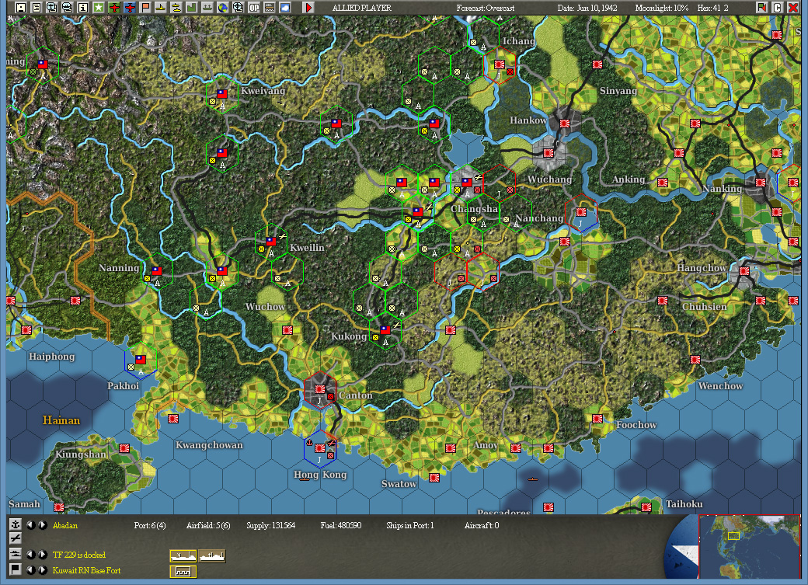The image size is (808, 585).
Task: Select the Hong Kong hex with anchor
Action: (x=320, y=448)
